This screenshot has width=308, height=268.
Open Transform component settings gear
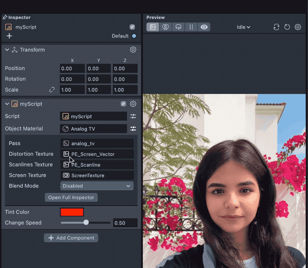pos(133,50)
